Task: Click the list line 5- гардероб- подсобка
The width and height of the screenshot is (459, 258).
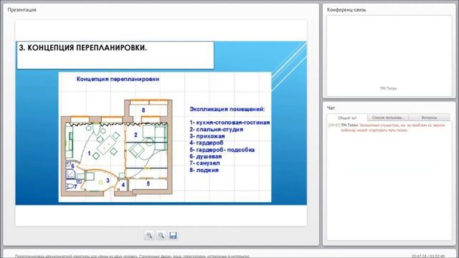Action: (x=222, y=150)
